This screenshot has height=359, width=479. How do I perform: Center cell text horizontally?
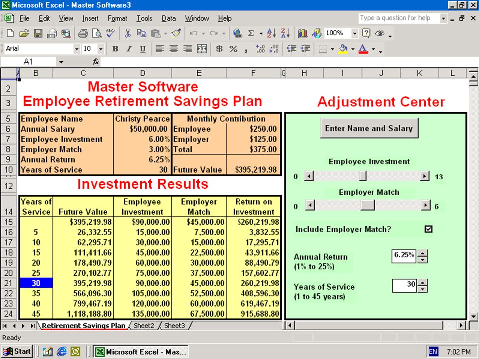coord(174,49)
